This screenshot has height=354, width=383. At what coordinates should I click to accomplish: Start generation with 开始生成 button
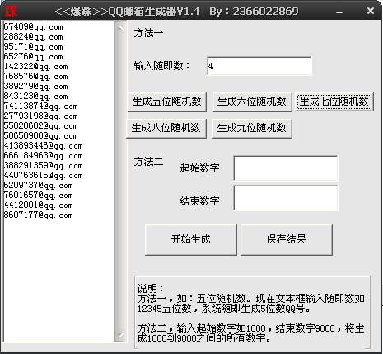[191, 240]
